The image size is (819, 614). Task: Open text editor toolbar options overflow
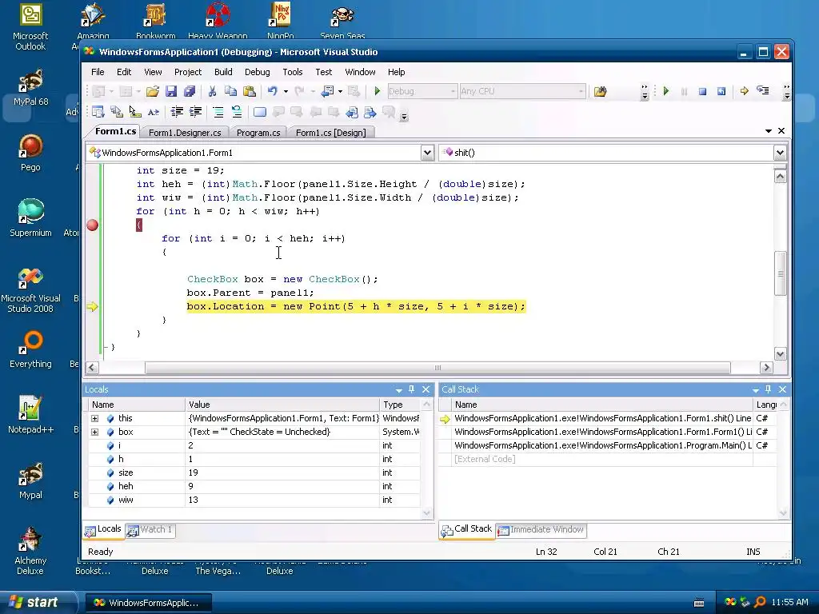(404, 117)
